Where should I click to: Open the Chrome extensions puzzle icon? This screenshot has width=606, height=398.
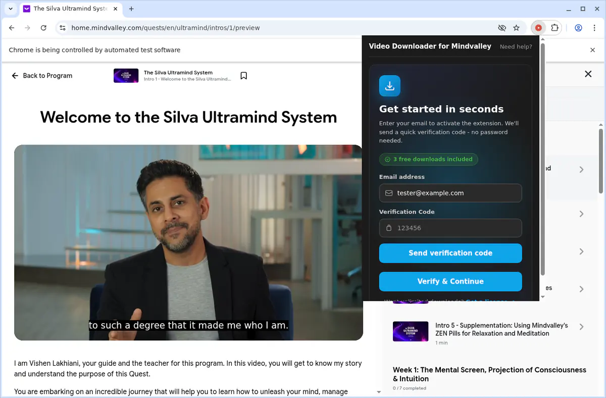(554, 28)
